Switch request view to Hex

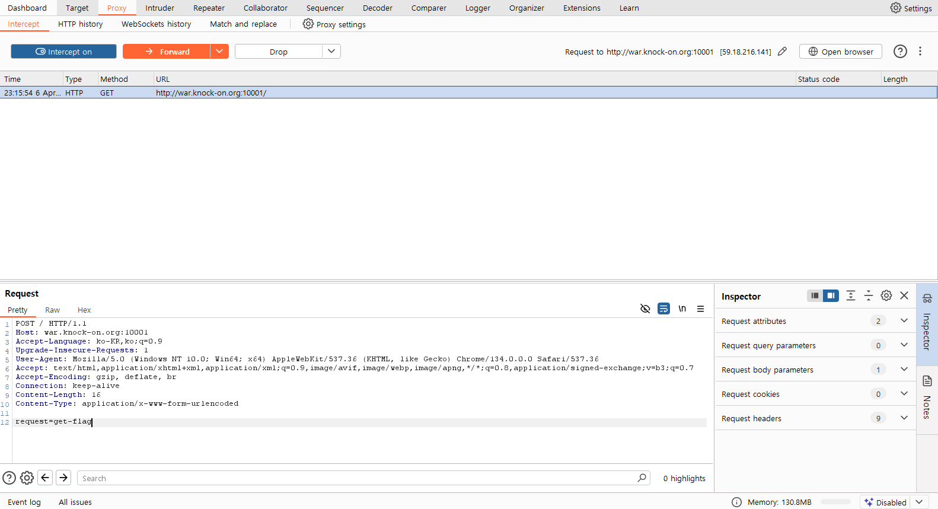click(x=84, y=310)
